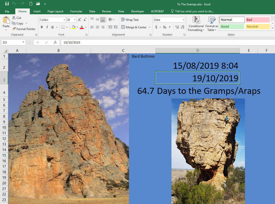
Task: Toggle Italic formatting
Action: (x=47, y=27)
